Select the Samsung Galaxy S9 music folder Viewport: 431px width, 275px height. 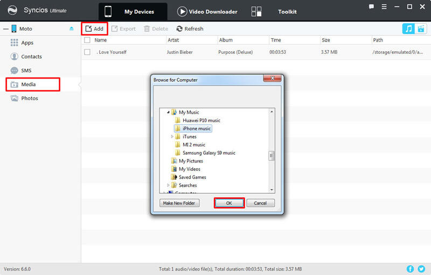click(208, 153)
